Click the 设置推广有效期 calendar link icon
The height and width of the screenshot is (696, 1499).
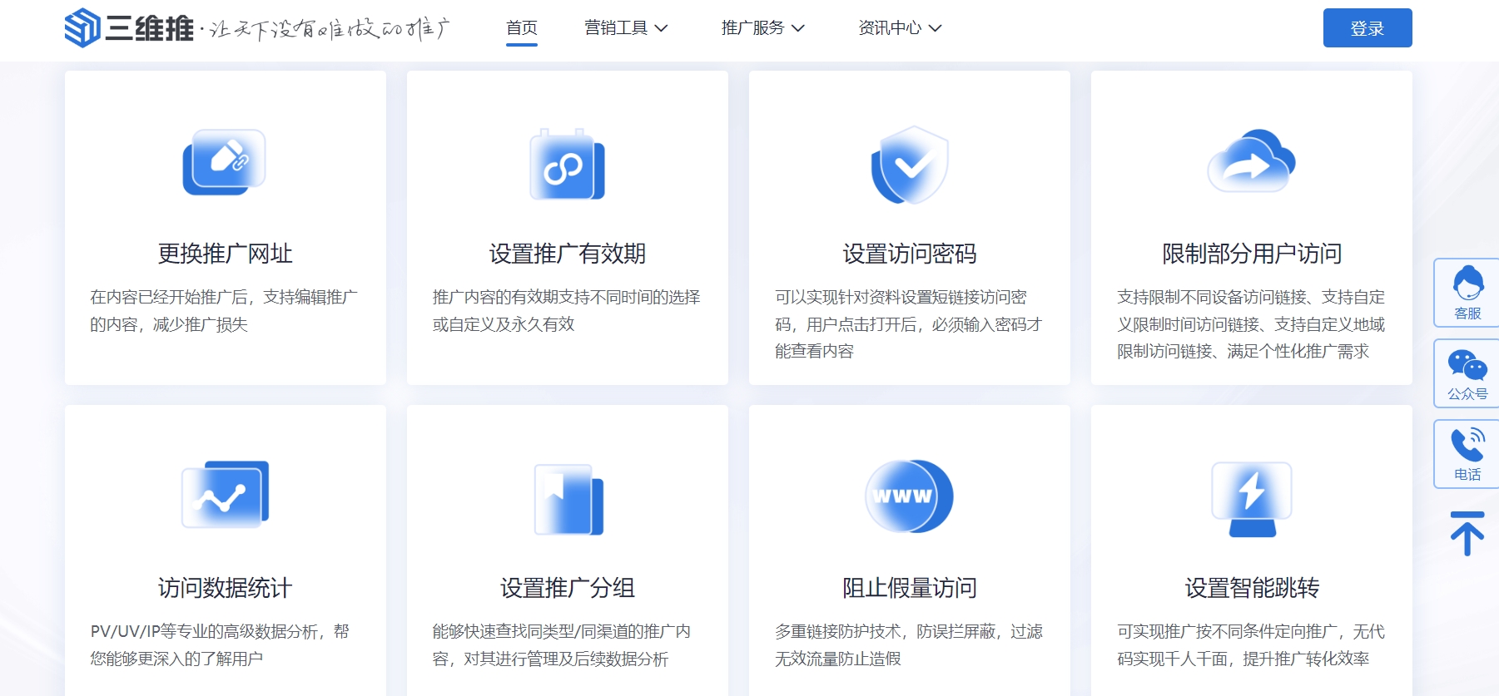pos(567,165)
